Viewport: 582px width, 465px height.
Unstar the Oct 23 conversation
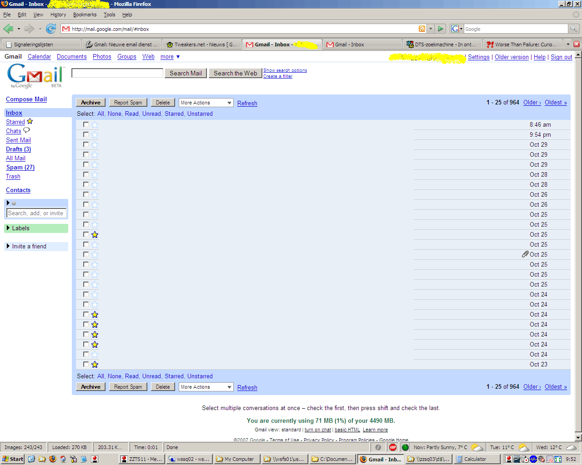pos(95,364)
